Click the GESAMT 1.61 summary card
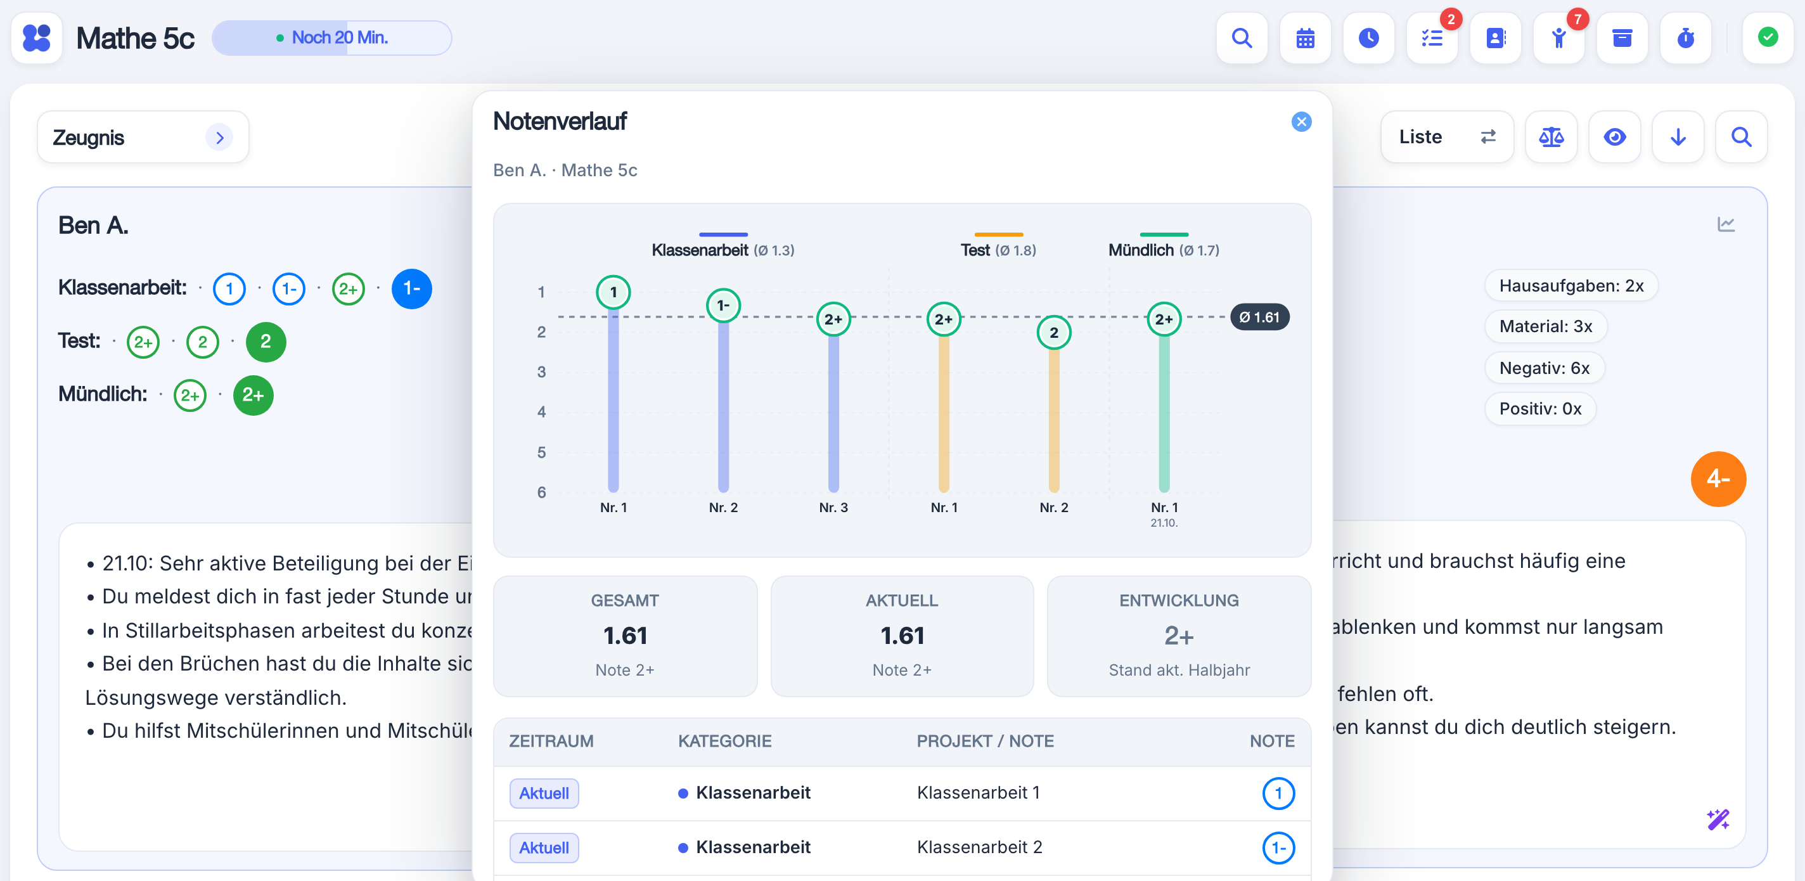This screenshot has height=881, width=1805. click(625, 636)
